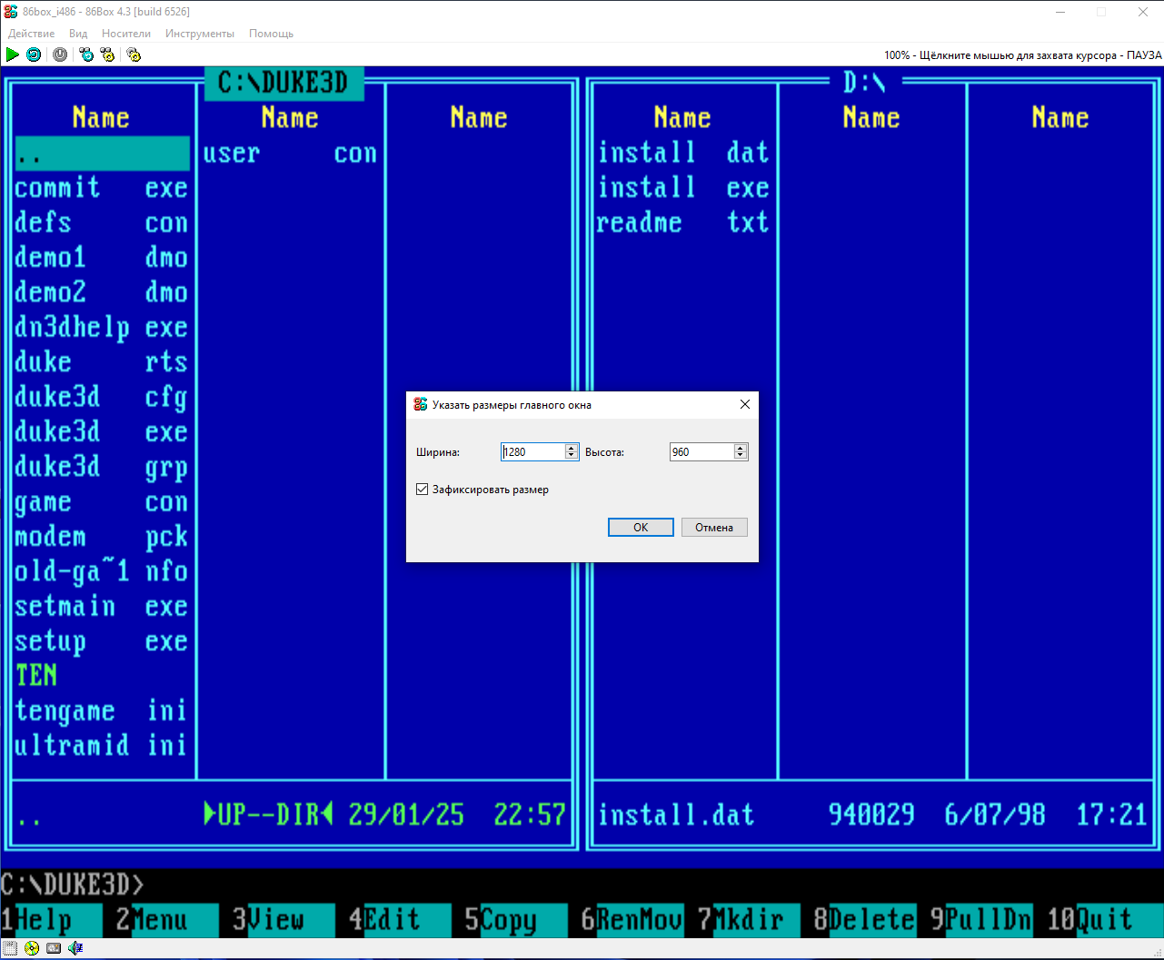
Task: Close the window size dialog
Action: (745, 404)
